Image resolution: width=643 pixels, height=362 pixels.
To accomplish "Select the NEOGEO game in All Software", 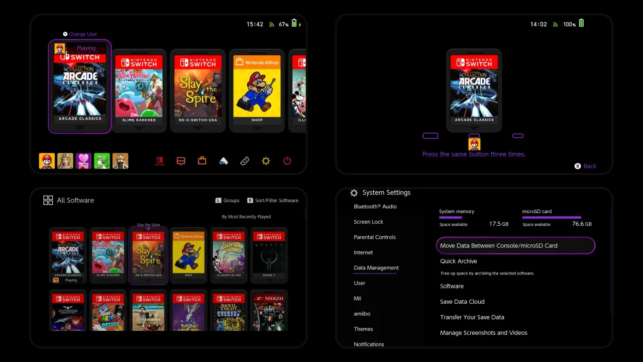I will click(x=269, y=311).
